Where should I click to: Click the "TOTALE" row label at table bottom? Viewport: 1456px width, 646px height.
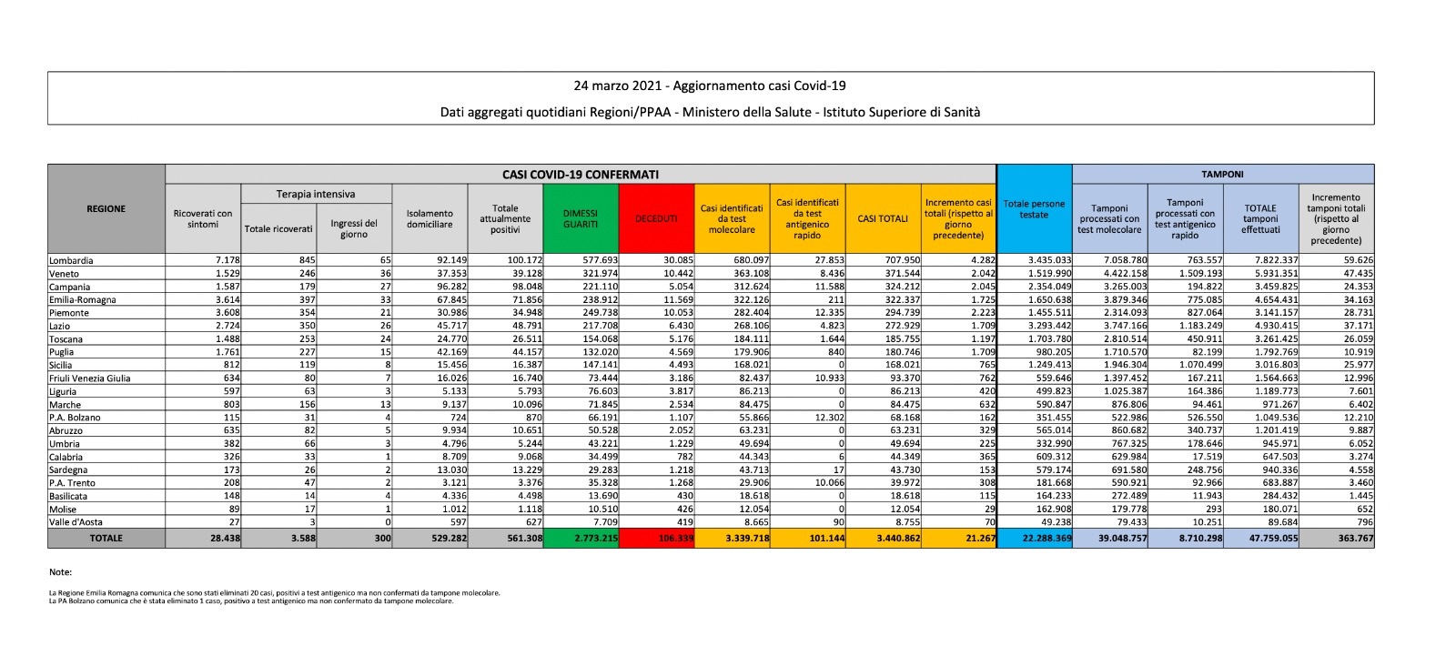[106, 538]
